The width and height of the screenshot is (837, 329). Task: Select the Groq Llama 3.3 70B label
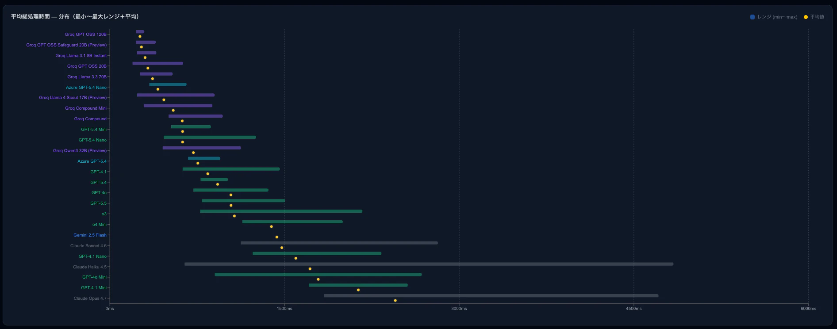[x=87, y=77]
